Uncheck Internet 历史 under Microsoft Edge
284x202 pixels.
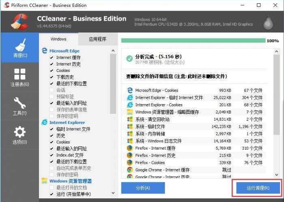click(52, 64)
